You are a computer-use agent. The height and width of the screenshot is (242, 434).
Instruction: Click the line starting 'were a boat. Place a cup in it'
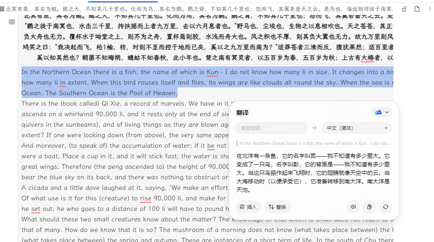pos(125,156)
